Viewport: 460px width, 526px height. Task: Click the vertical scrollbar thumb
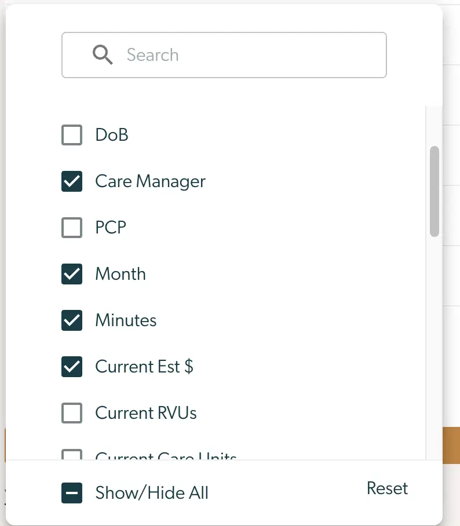coord(434,191)
